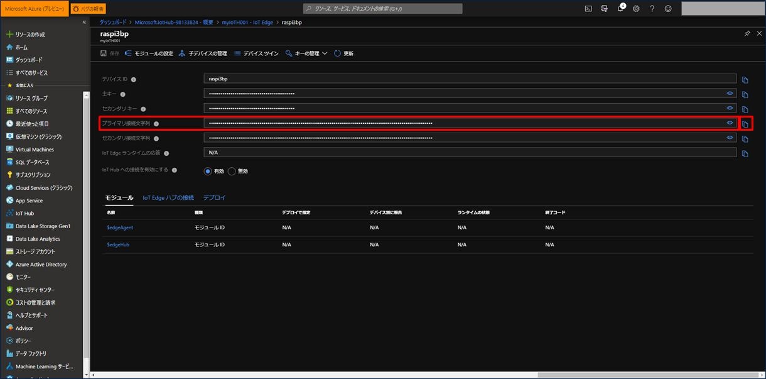
Task: Open the directory and subscription filter icon
Action: [x=604, y=9]
